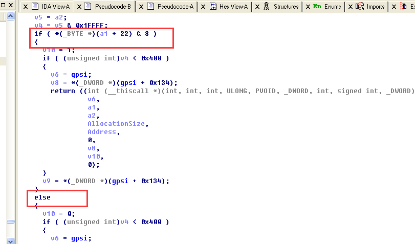Close the Hex View-A tab

[203, 7]
